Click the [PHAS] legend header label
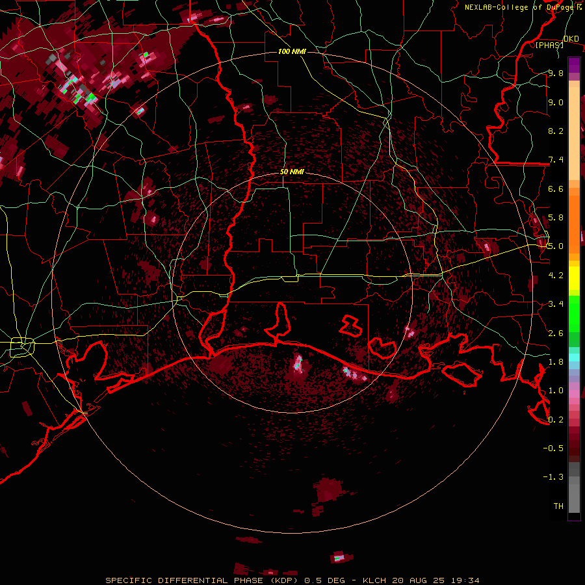The image size is (585, 585). click(x=549, y=45)
